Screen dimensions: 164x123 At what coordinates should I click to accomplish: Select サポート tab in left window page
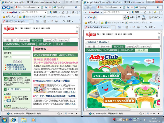point(23,40)
